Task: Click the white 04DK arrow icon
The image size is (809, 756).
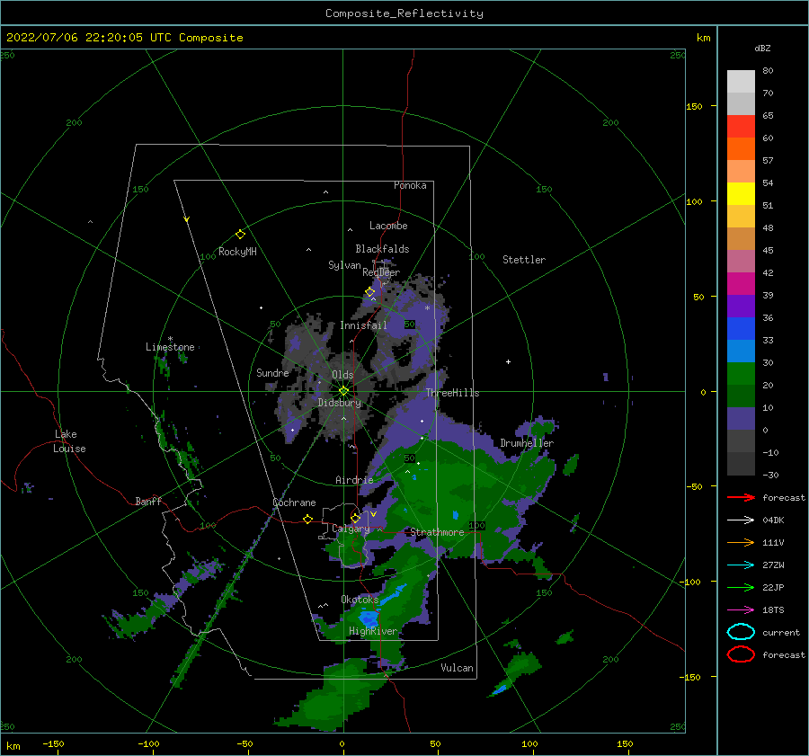Action: coord(741,520)
